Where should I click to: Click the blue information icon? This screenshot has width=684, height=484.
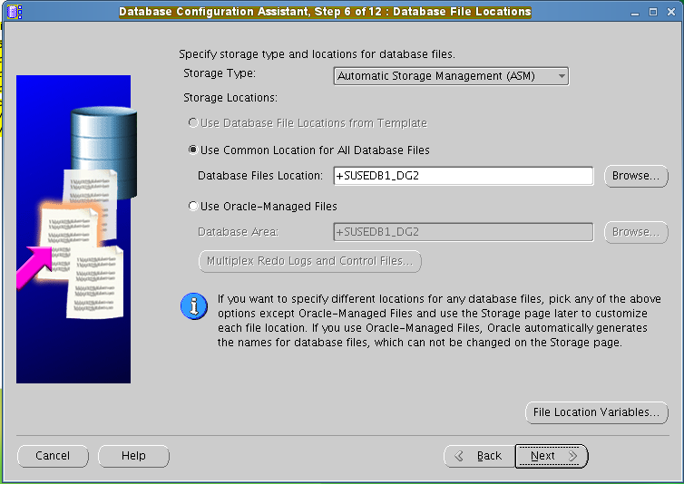tap(194, 306)
